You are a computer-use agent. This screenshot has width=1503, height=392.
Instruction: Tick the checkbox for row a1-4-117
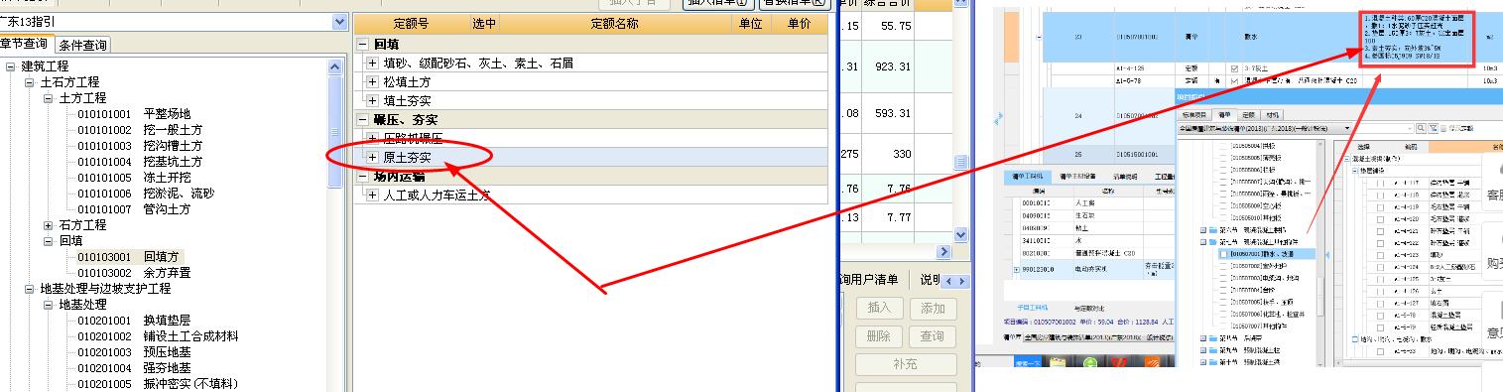point(1380,182)
